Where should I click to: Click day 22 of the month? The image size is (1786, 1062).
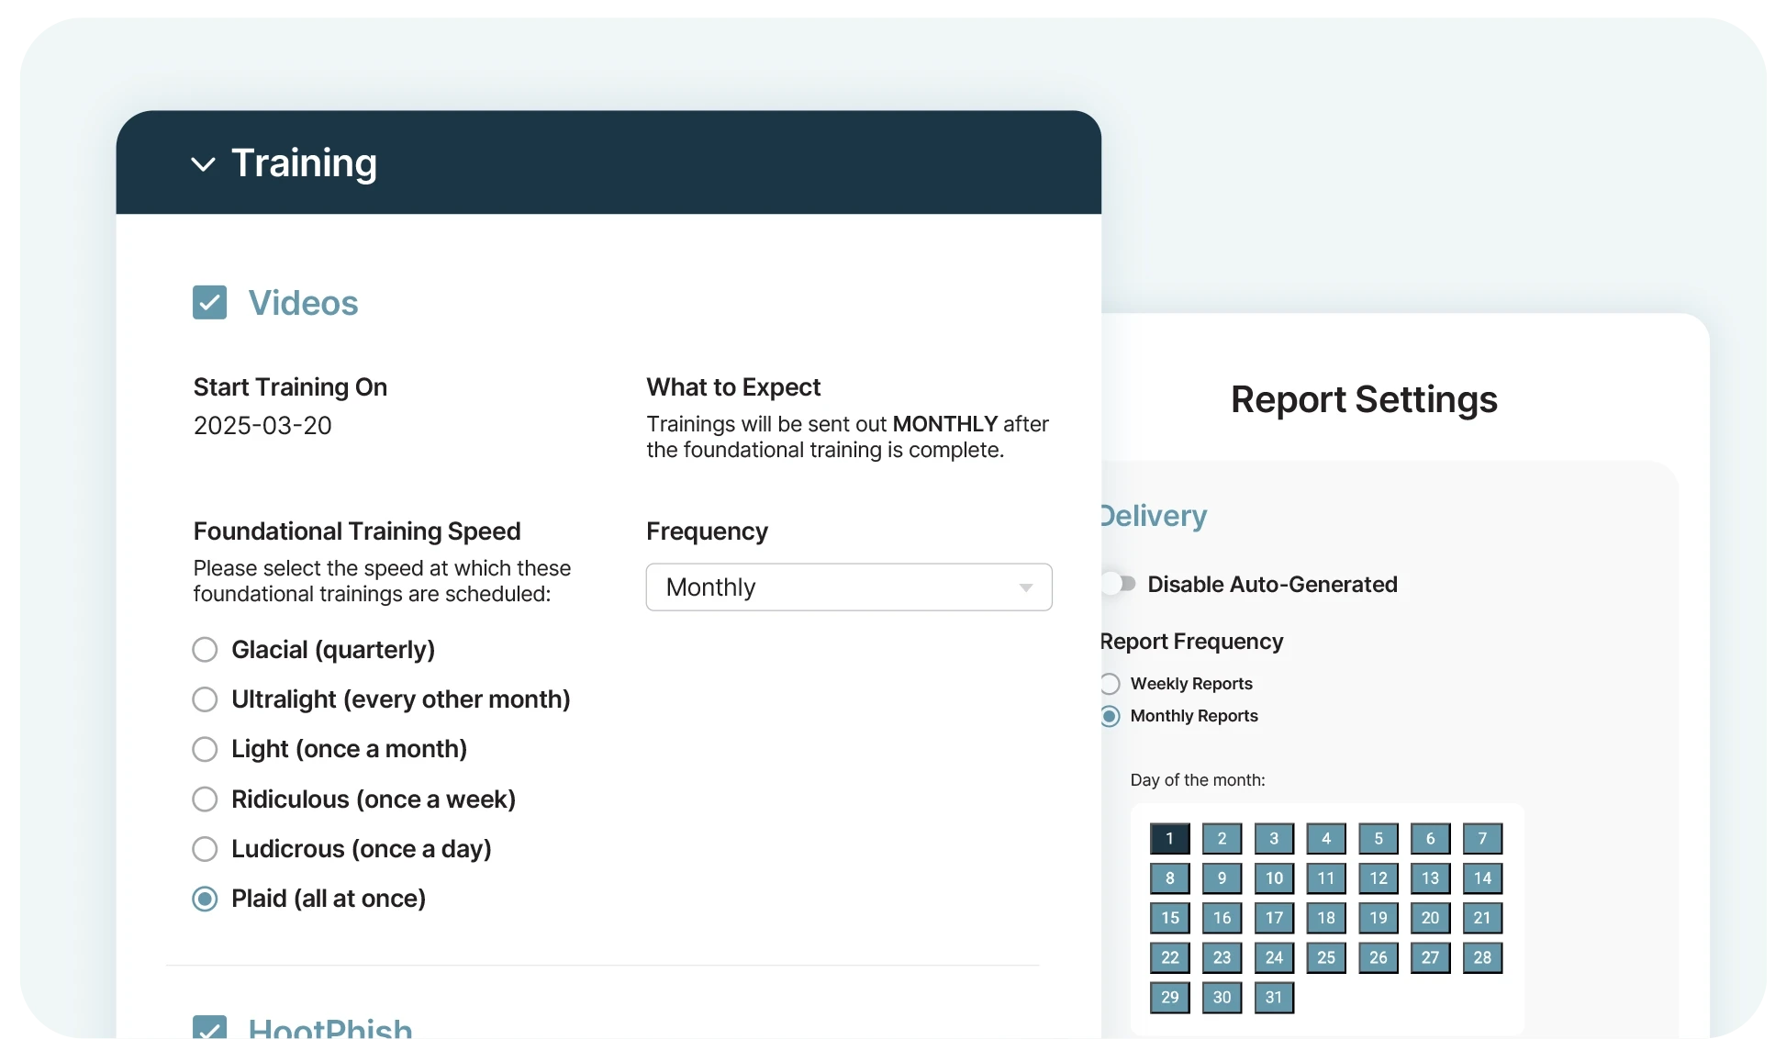point(1170,957)
